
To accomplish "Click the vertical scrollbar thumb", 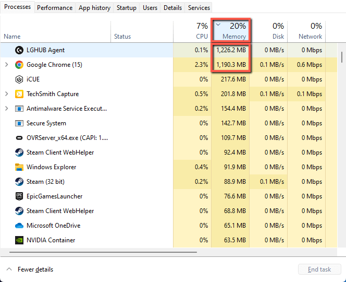I will point(342,57).
